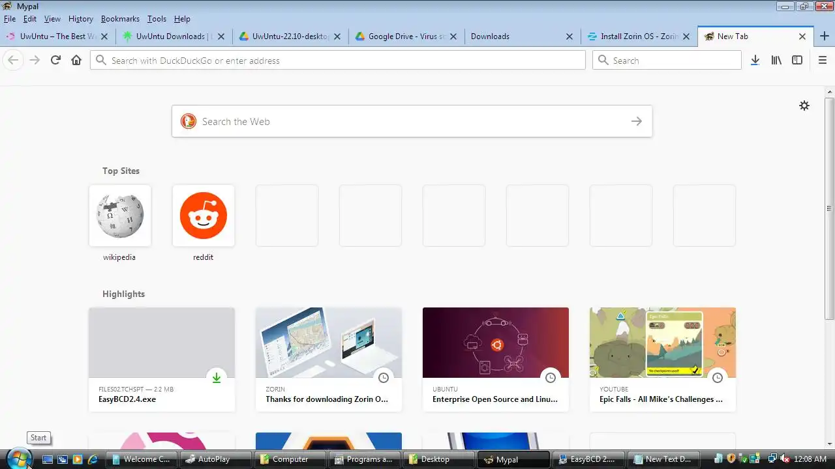Image resolution: width=835 pixels, height=469 pixels.
Task: Switch to UwUntu-22.10-desktop tab
Action: [290, 36]
